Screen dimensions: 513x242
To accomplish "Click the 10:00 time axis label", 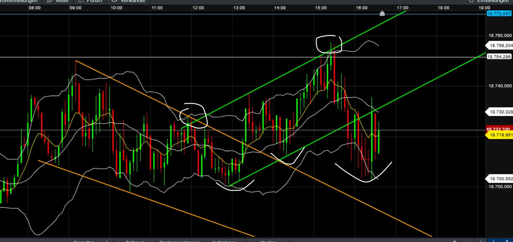I will 116,7.
